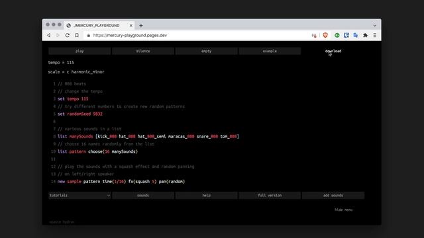The height and width of the screenshot is (238, 424).
Task: Click the globe favicon on the tab
Action: tap(69, 25)
